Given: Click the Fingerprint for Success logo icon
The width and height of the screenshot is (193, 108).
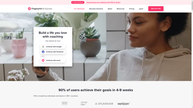Looking at the screenshot, I should click(x=29, y=8).
